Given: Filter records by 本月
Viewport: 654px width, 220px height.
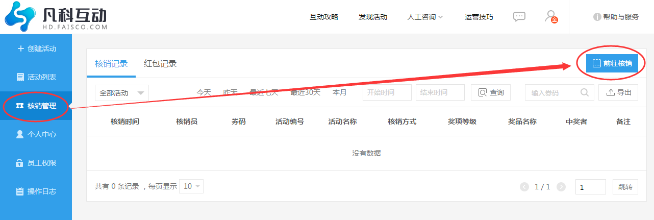Looking at the screenshot, I should point(340,92).
